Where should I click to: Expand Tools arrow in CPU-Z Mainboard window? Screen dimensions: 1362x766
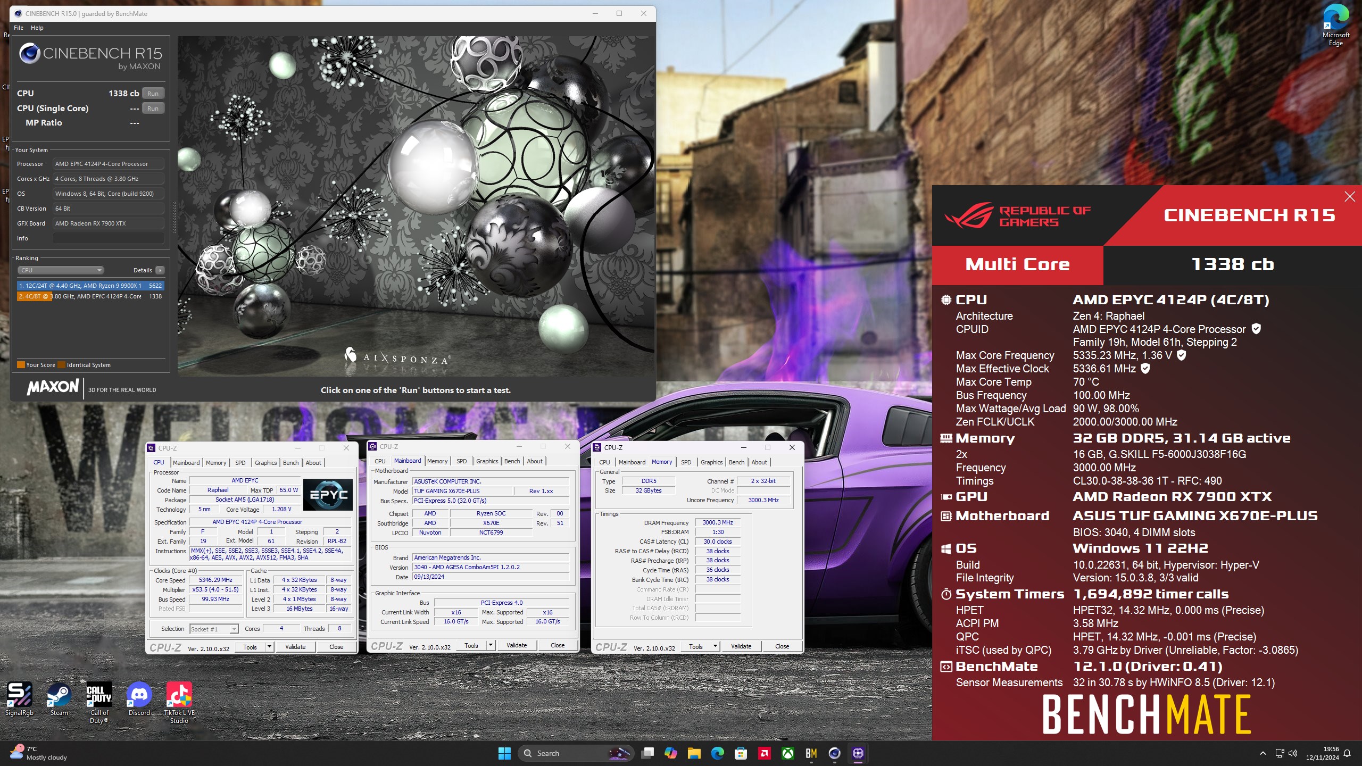[491, 645]
